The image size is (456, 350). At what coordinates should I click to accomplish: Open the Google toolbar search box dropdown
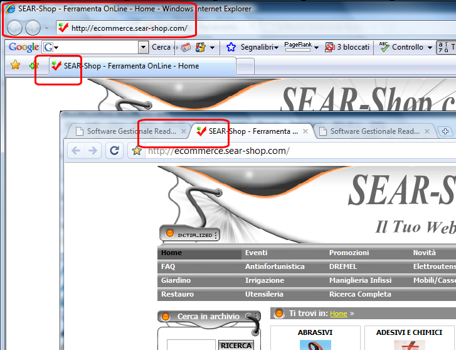(x=143, y=47)
